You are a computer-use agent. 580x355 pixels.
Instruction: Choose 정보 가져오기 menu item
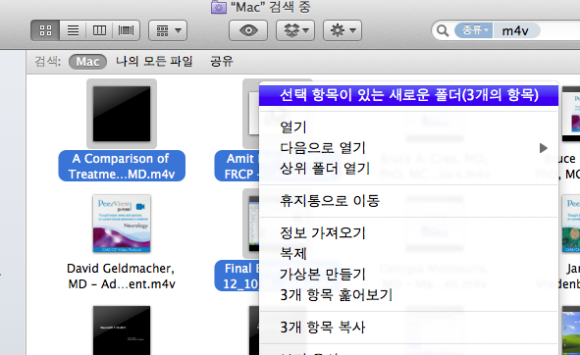(x=408, y=233)
